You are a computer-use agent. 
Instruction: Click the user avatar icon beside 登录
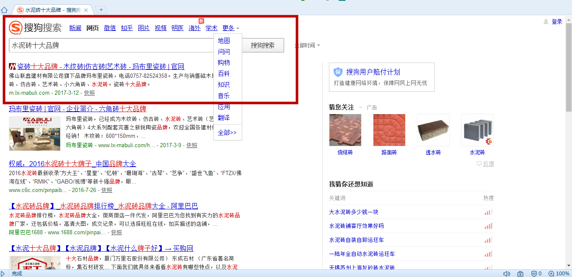[x=546, y=22]
